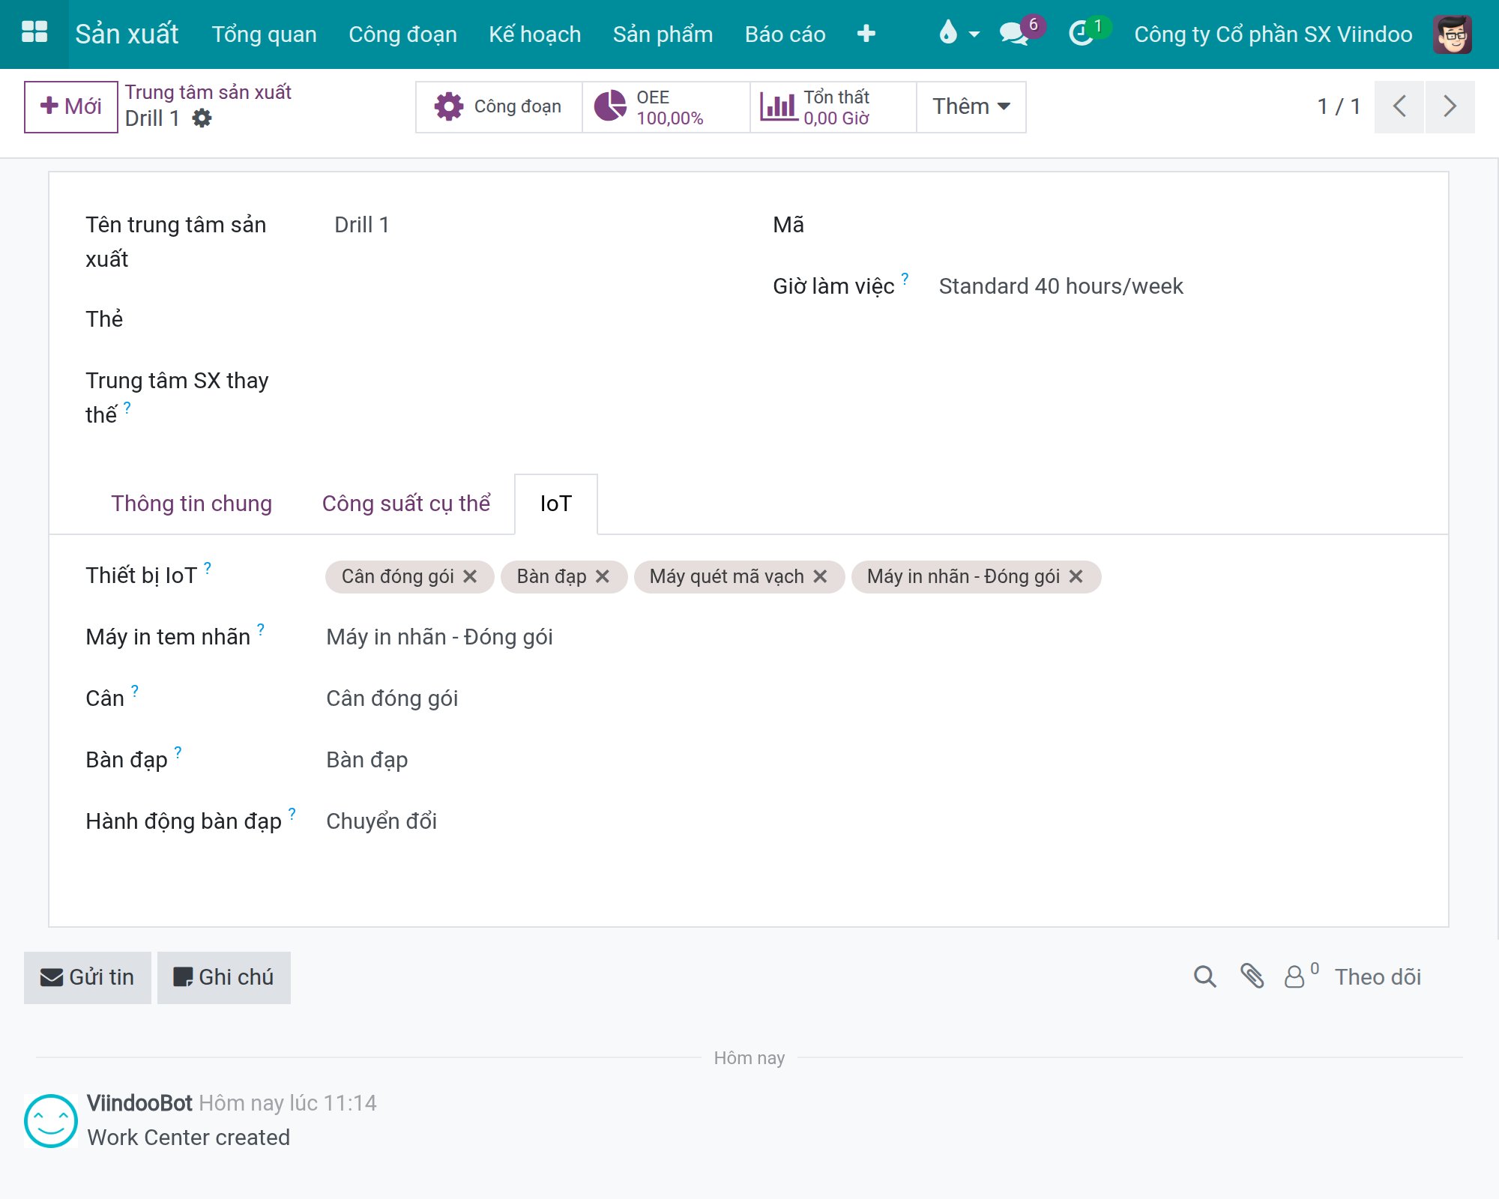Open the Công đoạn stat button
1499x1199 pixels.
(499, 107)
